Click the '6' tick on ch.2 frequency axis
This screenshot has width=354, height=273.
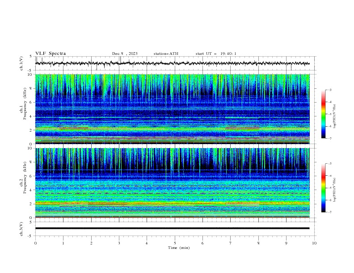[31, 176]
